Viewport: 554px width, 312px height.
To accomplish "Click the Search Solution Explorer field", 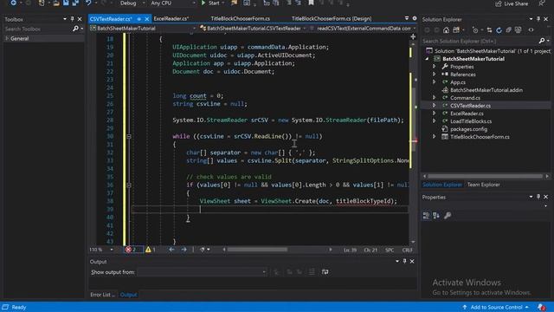I will tap(480, 41).
